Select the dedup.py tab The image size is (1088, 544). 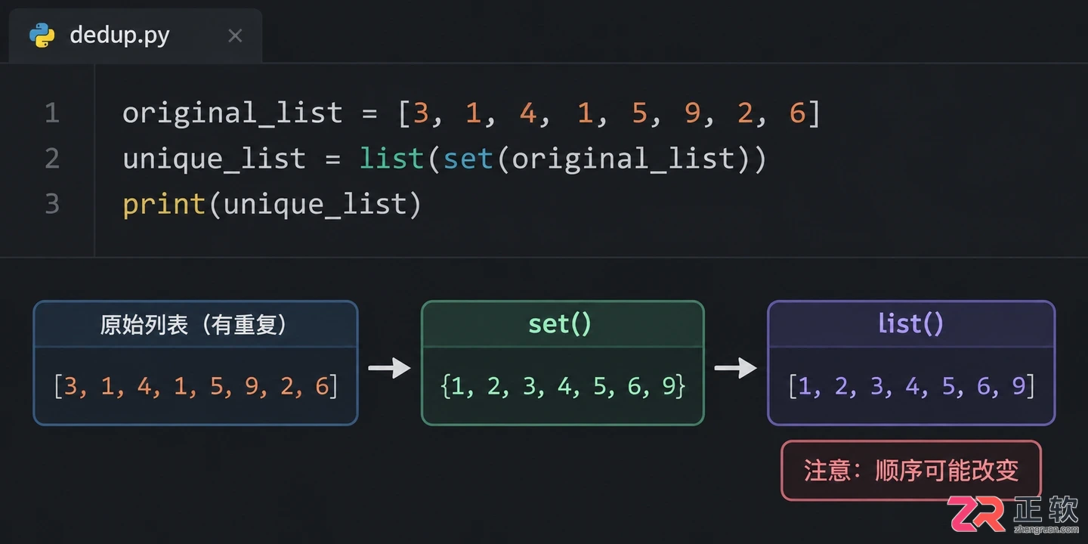coord(136,36)
